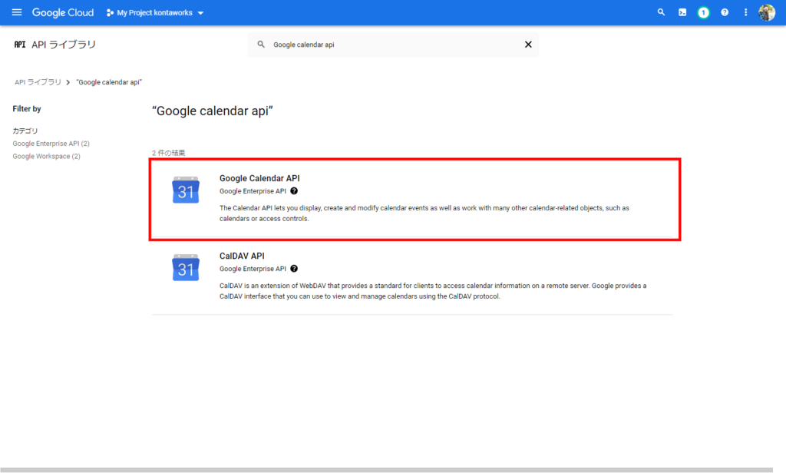
Task: Clear the search with the X button
Action: pyautogui.click(x=528, y=45)
